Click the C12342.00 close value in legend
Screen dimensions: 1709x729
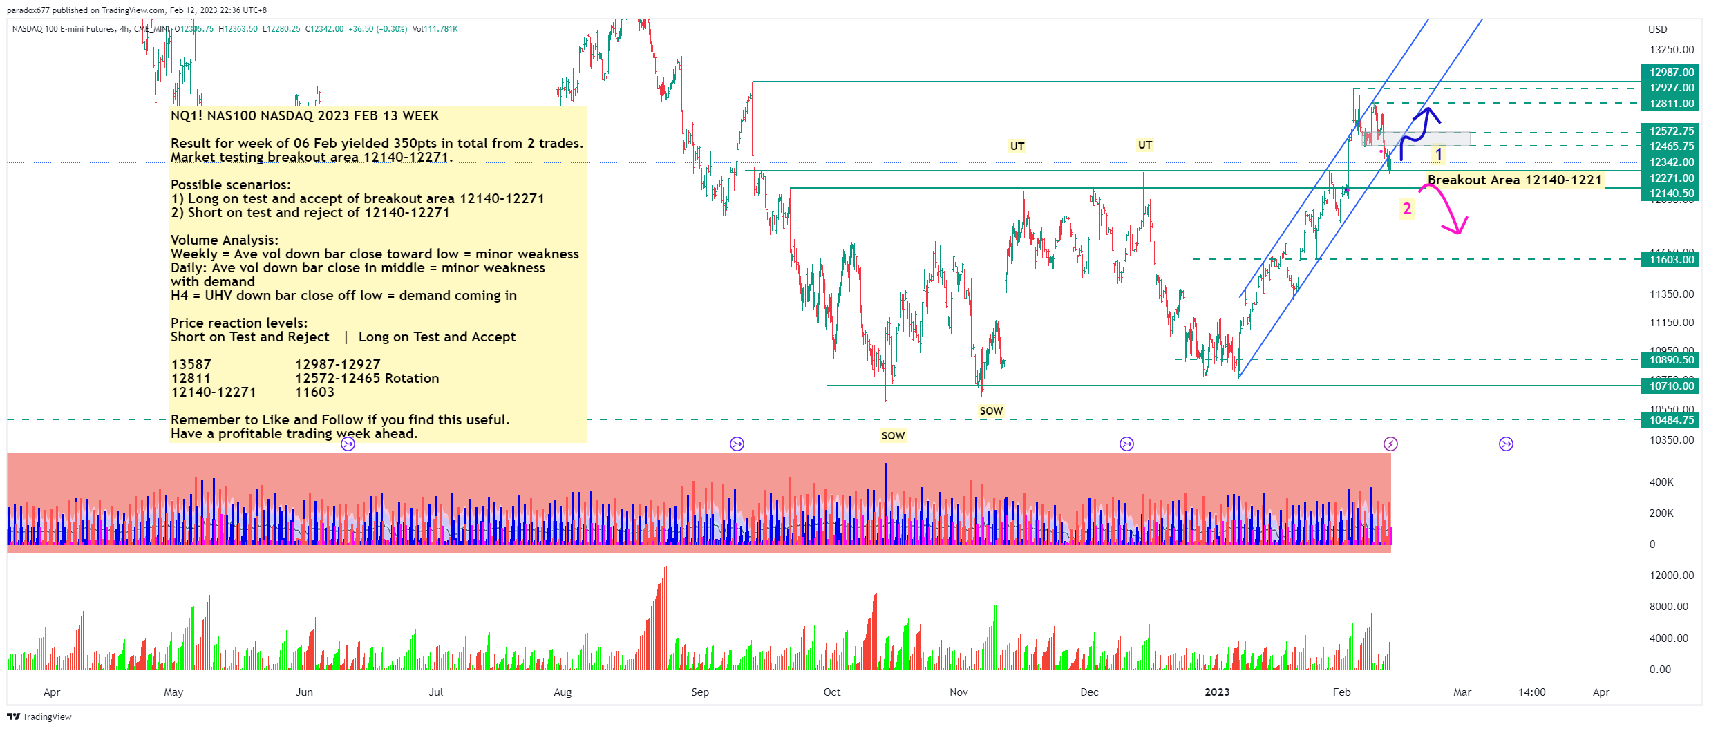tap(324, 29)
